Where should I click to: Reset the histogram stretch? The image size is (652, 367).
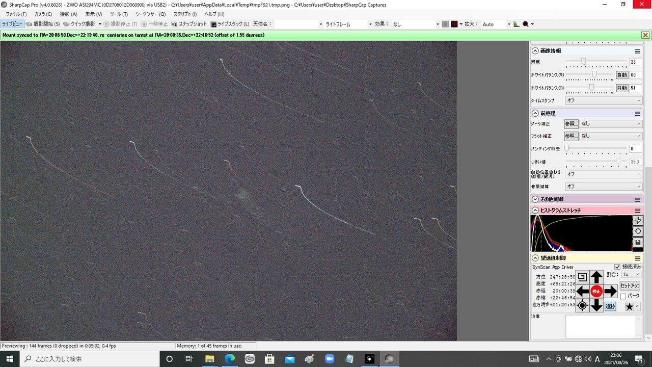coord(638,231)
